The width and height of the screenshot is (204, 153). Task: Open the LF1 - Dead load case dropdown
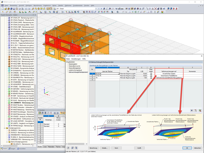click(96, 9)
